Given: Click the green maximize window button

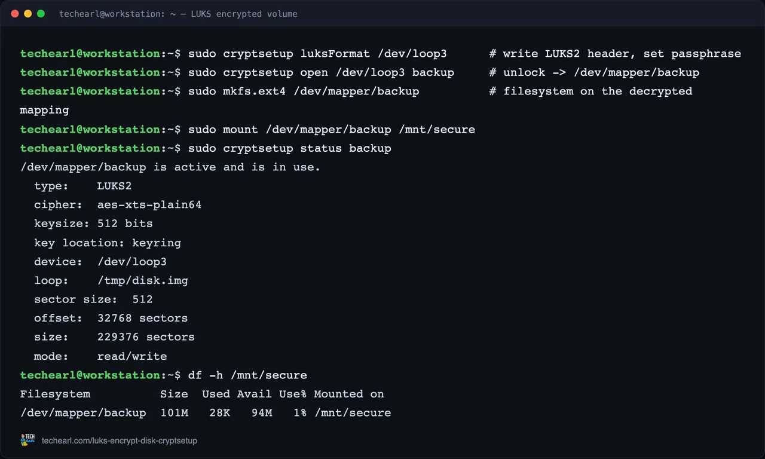Looking at the screenshot, I should tap(41, 13).
